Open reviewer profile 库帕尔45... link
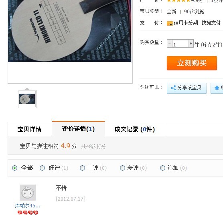This screenshot has height=215, width=223. (27, 205)
